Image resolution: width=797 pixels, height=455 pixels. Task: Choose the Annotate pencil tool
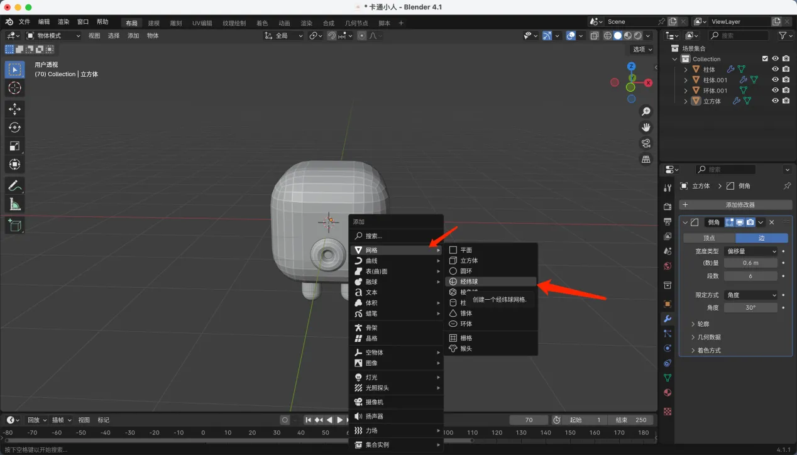[14, 185]
